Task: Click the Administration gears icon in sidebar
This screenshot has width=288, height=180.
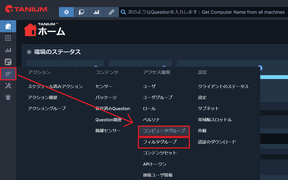Action: point(8,74)
